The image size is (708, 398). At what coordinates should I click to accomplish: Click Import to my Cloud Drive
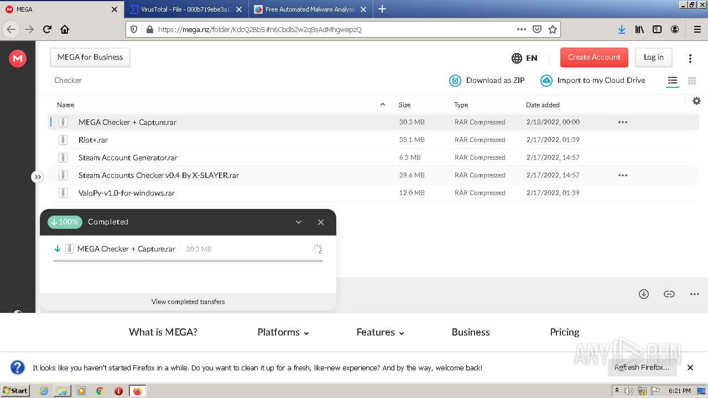[x=593, y=80]
